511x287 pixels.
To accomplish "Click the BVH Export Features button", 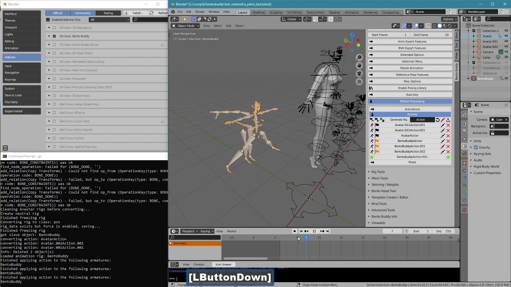I will [410, 48].
